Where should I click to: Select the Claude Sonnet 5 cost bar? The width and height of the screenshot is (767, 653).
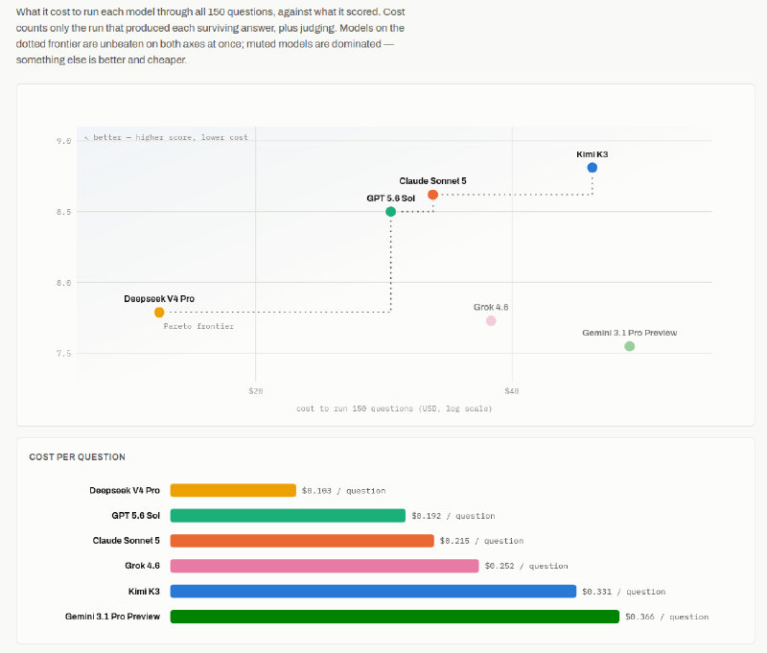click(302, 541)
